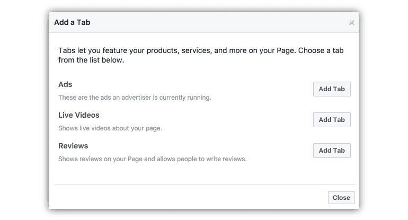
Task: Click "write reviews" in the Reviews description
Action: click(x=228, y=159)
